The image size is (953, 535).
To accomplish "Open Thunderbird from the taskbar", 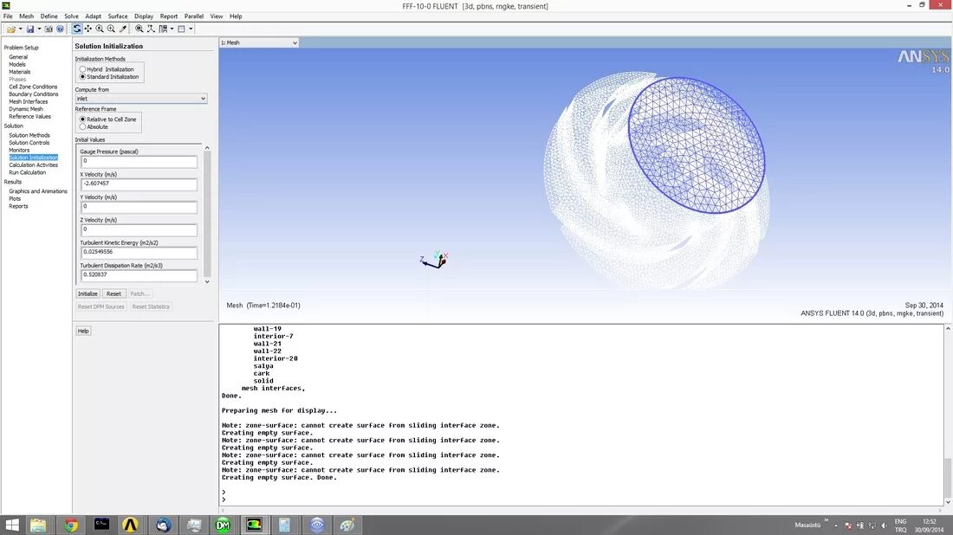I will pos(163,525).
